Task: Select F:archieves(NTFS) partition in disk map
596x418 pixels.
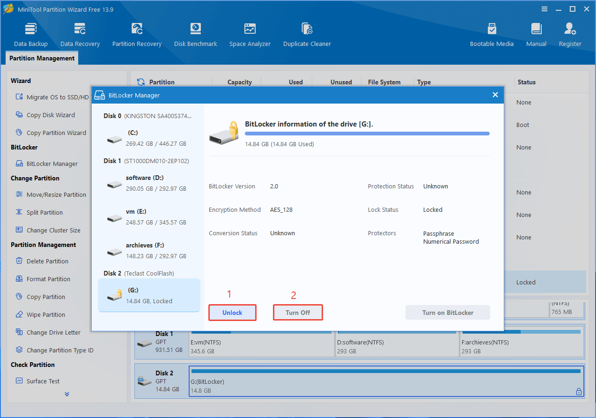Action: pos(522,343)
